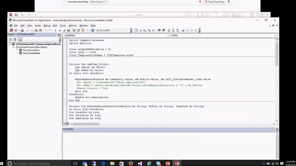Toggle breakpoint with the hand icon

coord(169,30)
